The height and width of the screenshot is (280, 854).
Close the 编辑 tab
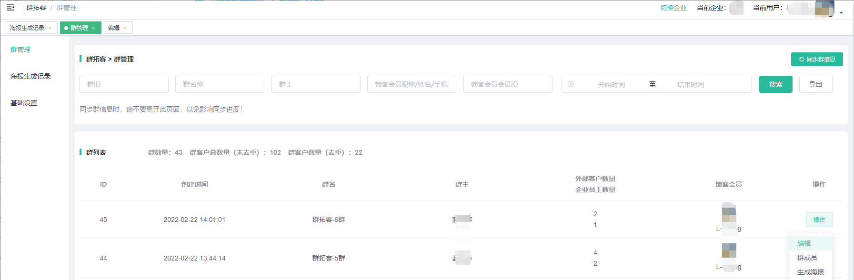tap(125, 28)
